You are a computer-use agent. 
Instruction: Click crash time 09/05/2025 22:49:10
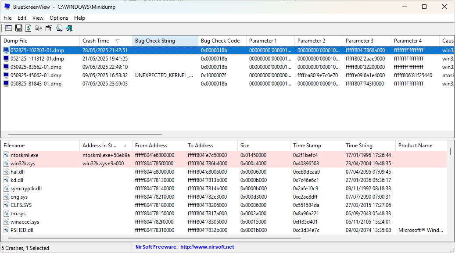[x=105, y=67]
